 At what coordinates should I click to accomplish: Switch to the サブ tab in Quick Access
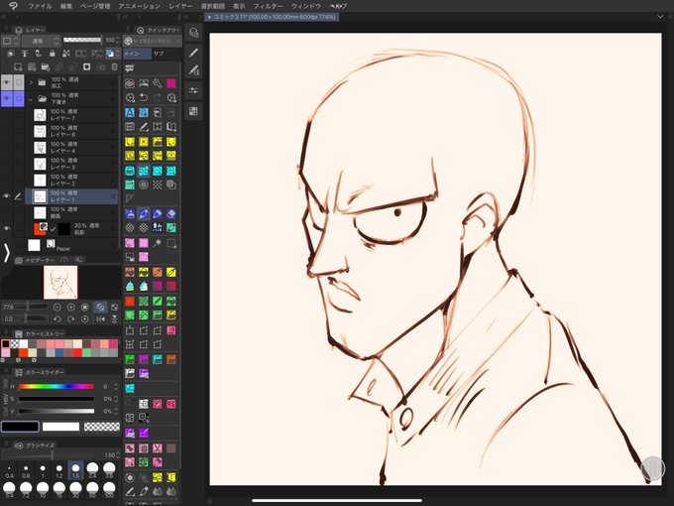pos(159,54)
